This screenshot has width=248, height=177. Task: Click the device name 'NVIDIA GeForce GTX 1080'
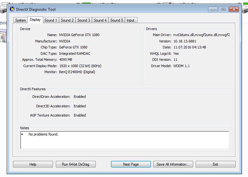coord(79,35)
